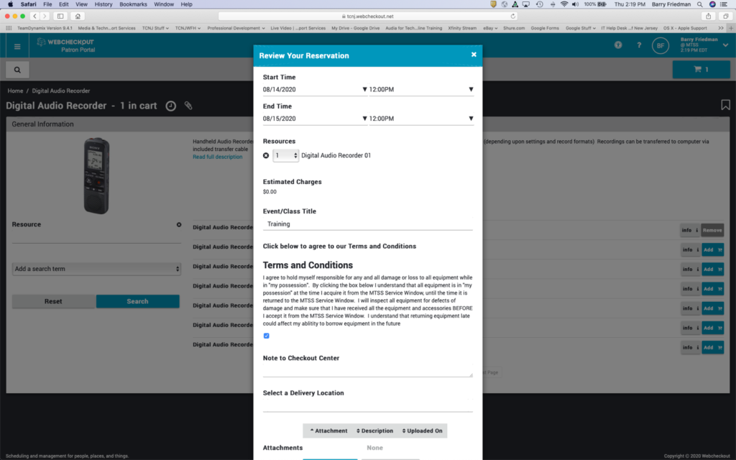The height and width of the screenshot is (460, 736).
Task: Open the Apple menu
Action: coord(10,4)
